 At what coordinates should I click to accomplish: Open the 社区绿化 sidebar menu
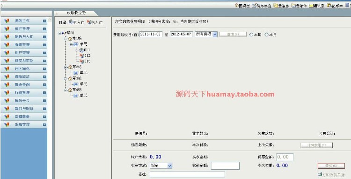click(x=24, y=69)
